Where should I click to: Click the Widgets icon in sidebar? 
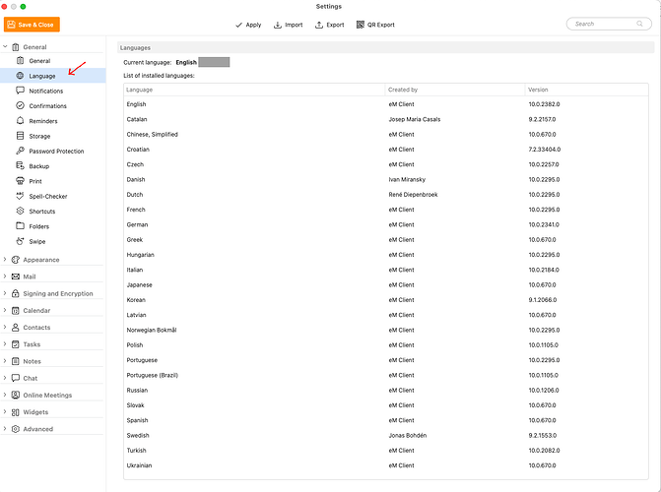click(16, 412)
